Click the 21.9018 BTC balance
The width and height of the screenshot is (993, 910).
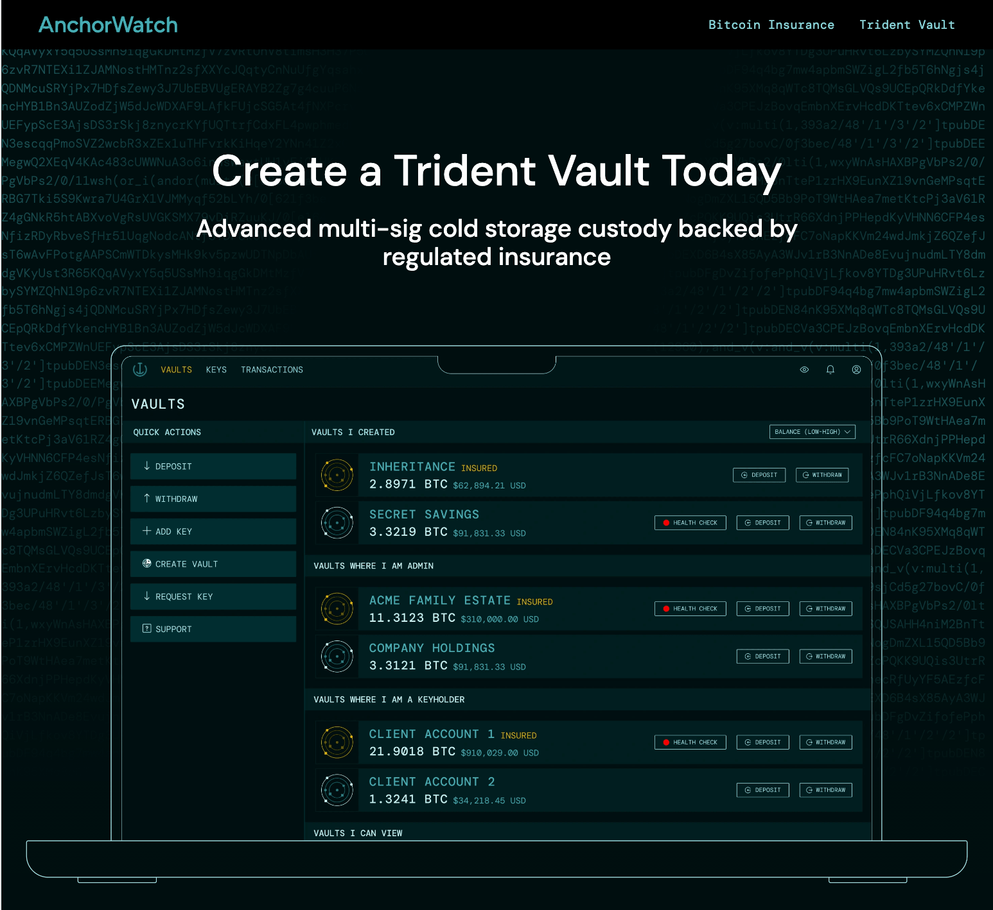pos(412,751)
